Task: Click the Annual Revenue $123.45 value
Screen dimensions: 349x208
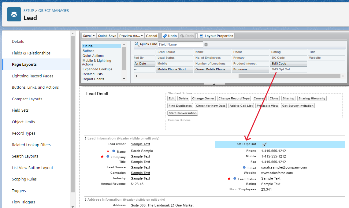Action: tap(137, 184)
